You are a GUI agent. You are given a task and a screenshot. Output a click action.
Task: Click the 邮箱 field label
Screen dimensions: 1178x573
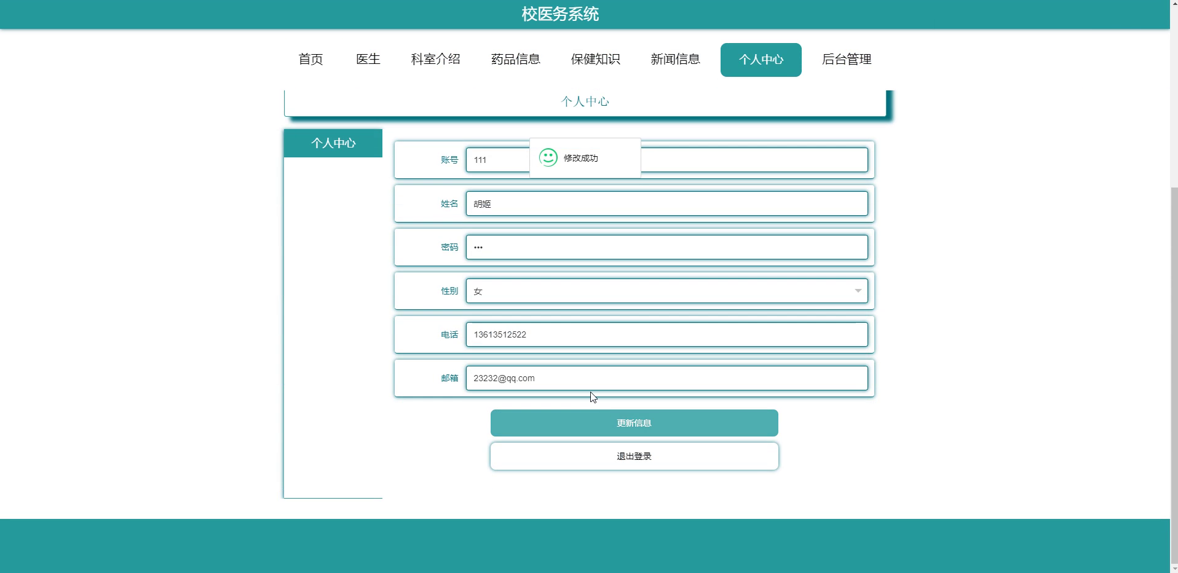coord(449,378)
